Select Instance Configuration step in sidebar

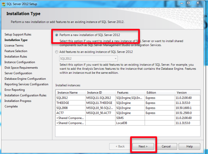[x=20, y=62]
